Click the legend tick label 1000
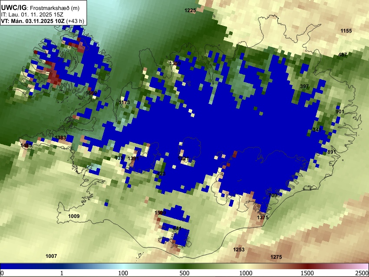This screenshot has height=277, width=369. (x=246, y=273)
